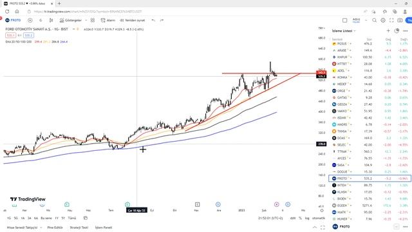Undo the last chart action
This screenshot has width=412, height=232.
point(153,20)
